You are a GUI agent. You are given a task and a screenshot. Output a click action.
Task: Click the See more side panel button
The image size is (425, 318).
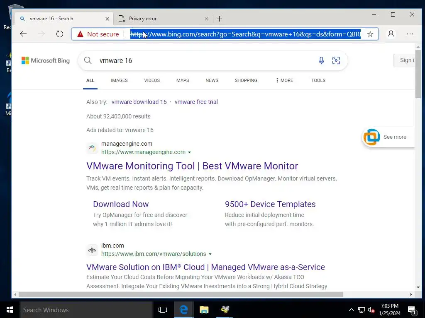(388, 137)
